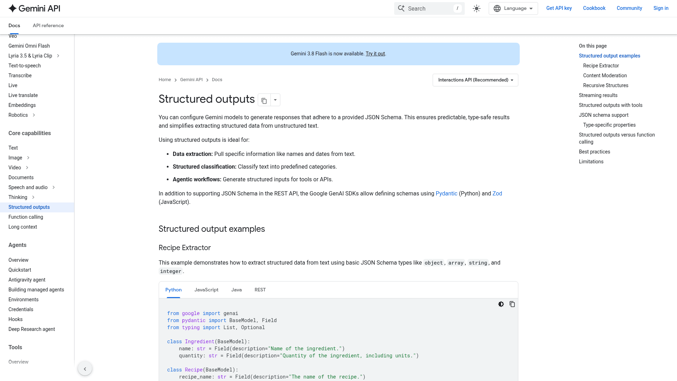Viewport: 677px width, 381px height.
Task: Toggle the light/dark theme sun icon
Action: coord(477,8)
